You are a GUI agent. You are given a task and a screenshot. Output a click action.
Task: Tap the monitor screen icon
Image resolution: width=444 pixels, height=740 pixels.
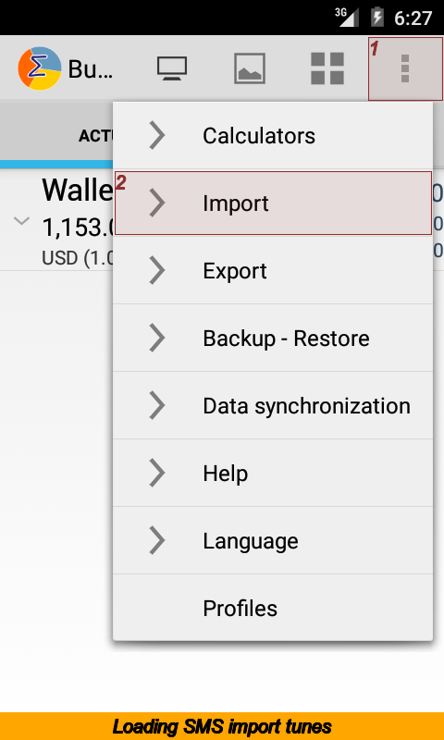172,68
